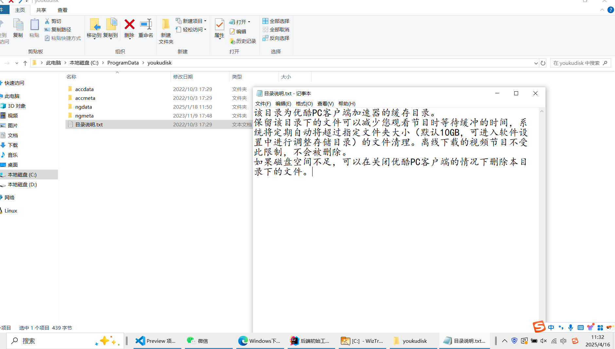615x349 pixels.
Task: Create a New folder from ribbon
Action: tap(166, 31)
